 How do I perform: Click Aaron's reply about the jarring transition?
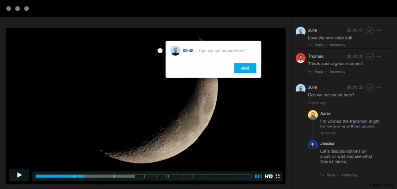pos(350,124)
